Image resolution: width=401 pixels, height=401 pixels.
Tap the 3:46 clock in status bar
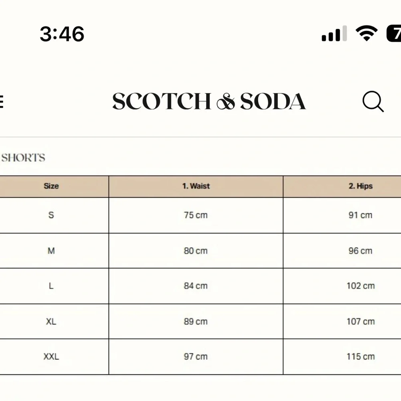click(x=62, y=34)
